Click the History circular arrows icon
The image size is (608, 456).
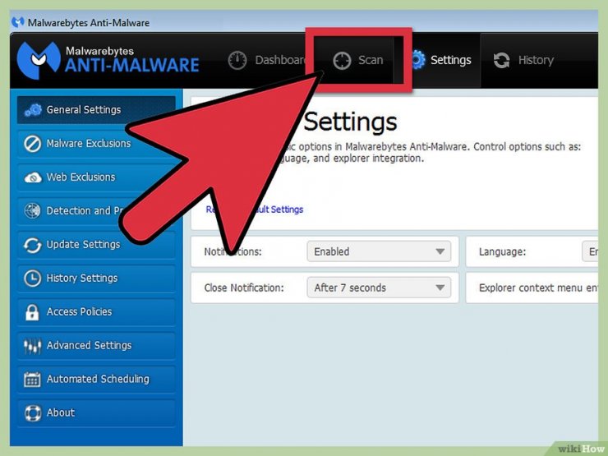(x=501, y=61)
